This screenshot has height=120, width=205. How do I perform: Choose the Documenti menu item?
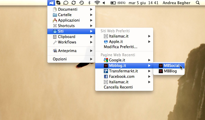pyautogui.click(x=71, y=9)
